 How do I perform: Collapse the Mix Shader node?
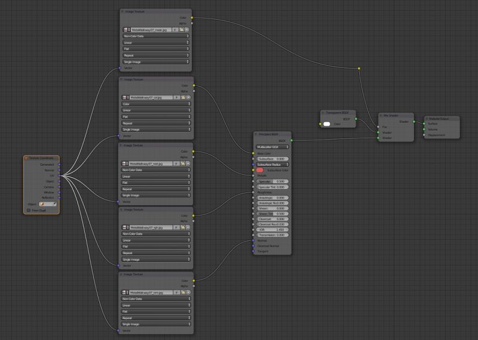(381, 116)
